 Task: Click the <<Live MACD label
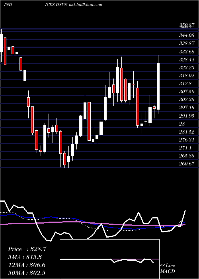168,269
